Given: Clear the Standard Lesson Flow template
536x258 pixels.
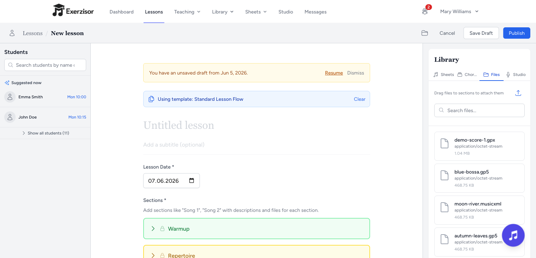Looking at the screenshot, I should click(359, 99).
